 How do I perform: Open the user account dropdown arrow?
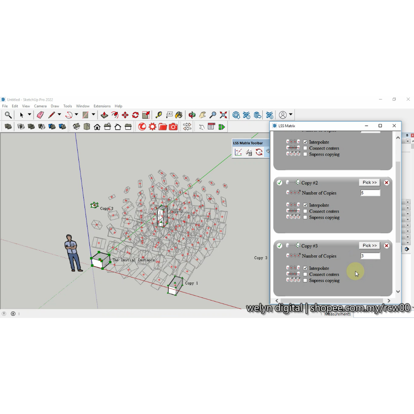click(291, 115)
